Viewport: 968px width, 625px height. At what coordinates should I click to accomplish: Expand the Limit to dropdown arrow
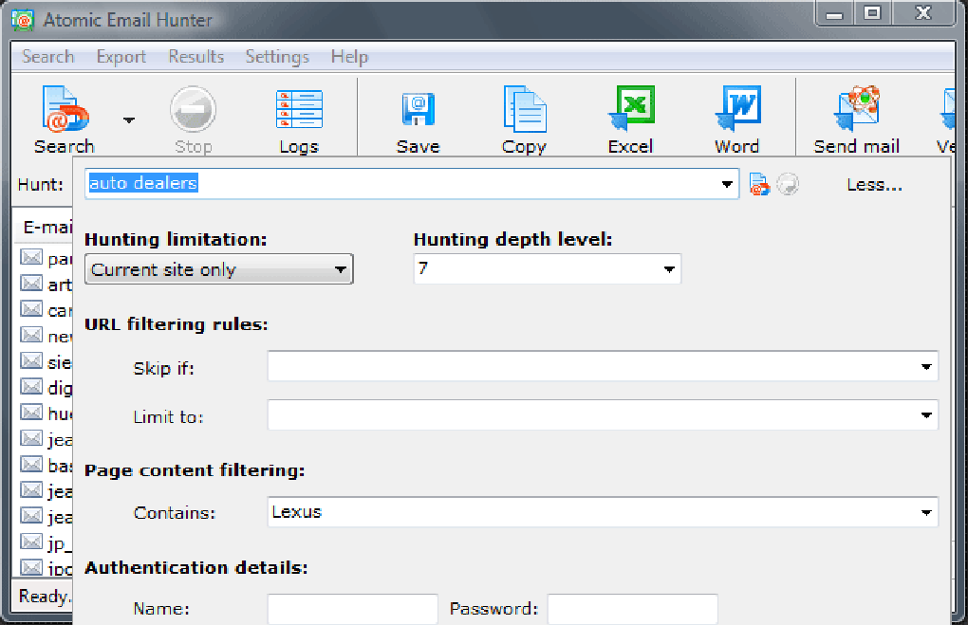click(x=926, y=415)
